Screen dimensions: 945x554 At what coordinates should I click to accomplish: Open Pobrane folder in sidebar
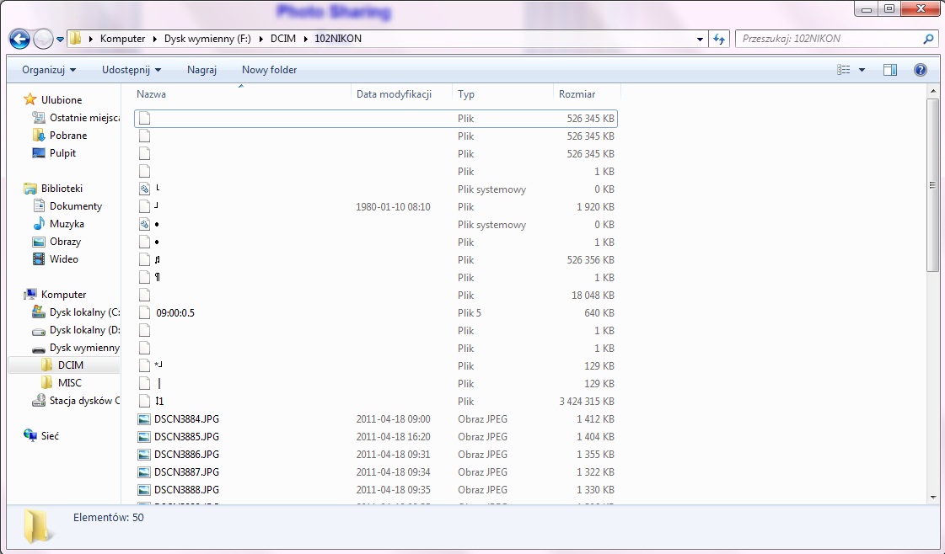(68, 136)
